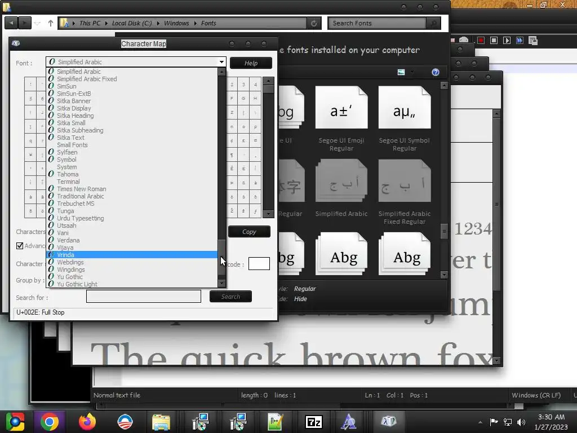Image resolution: width=577 pixels, height=433 pixels.
Task: Focus the Search for text field
Action: pos(144,297)
